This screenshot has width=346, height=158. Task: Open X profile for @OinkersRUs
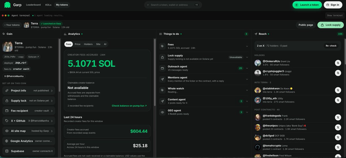click(338, 63)
